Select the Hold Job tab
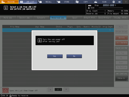Viewport: 129px width, 97px height. (8, 18)
